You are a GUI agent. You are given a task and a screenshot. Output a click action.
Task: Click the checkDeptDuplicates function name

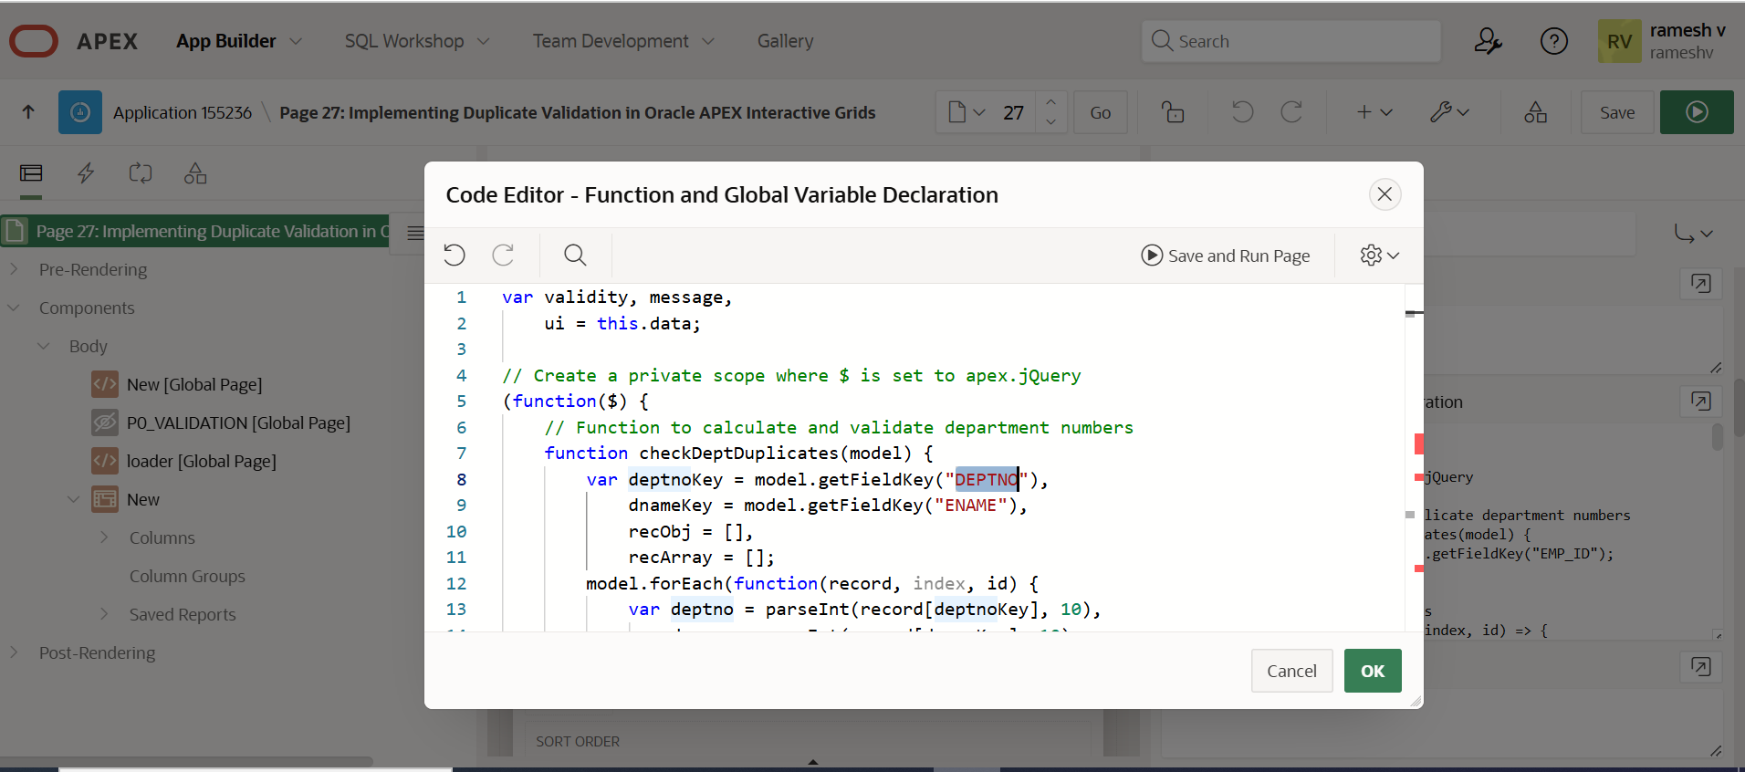[738, 454]
